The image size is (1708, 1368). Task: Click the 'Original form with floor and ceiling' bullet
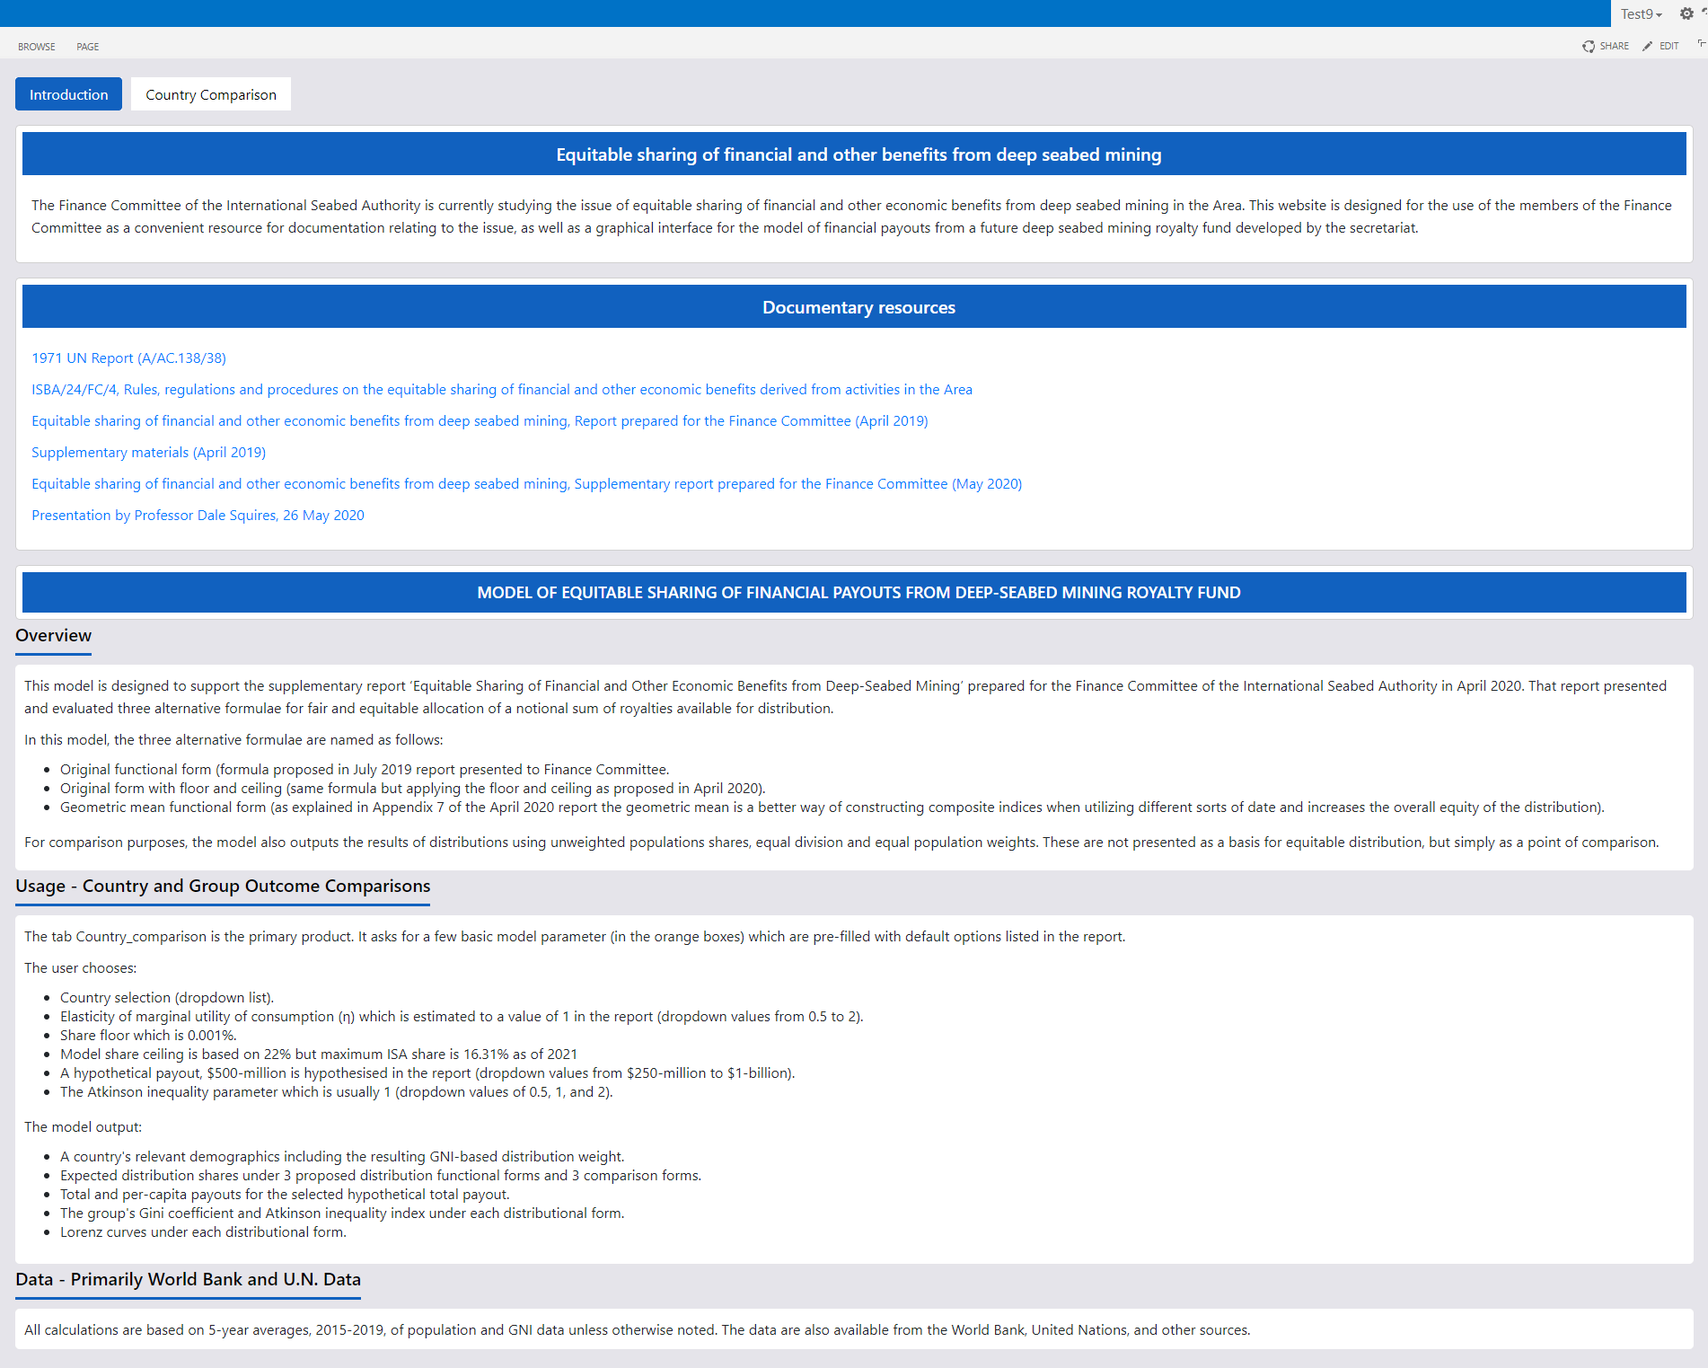pyautogui.click(x=412, y=788)
